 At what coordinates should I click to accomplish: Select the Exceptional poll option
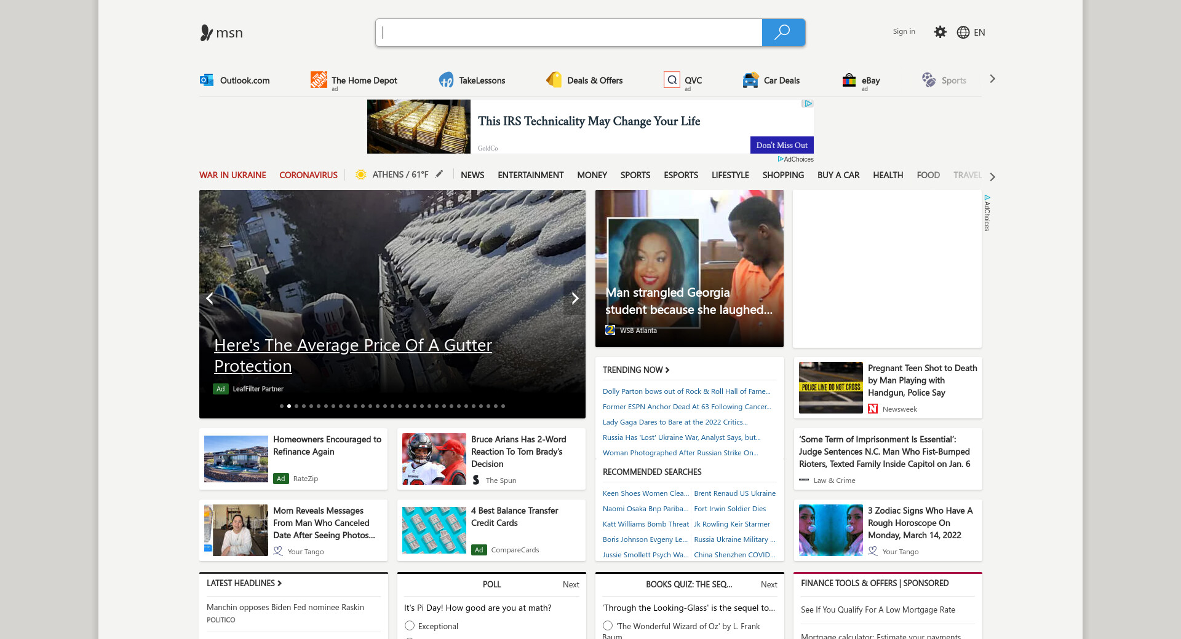point(410,625)
